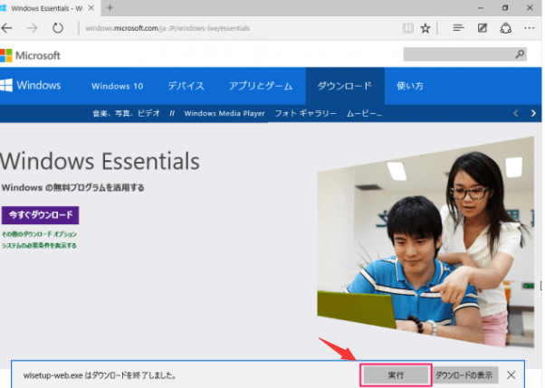Go back with the browser back arrow
The height and width of the screenshot is (388, 545).
click(7, 28)
